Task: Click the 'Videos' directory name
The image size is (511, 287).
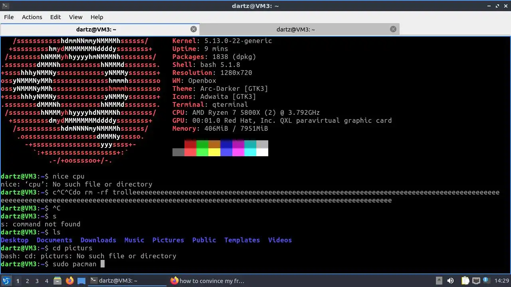Action: click(280, 240)
